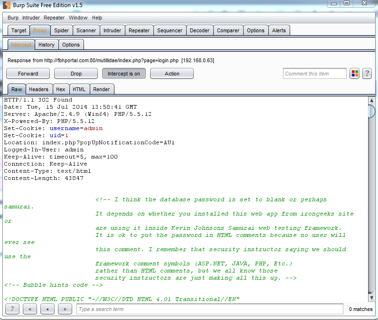
Task: Switch to the Render view tab
Action: click(102, 89)
